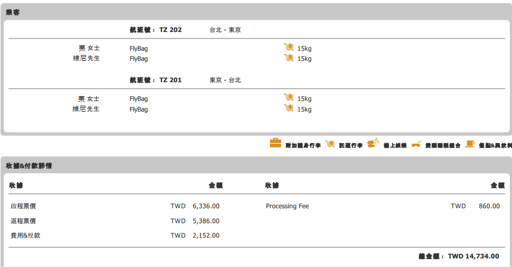Click the 啟程票價 receipt row label
The height and width of the screenshot is (267, 512).
tap(23, 206)
